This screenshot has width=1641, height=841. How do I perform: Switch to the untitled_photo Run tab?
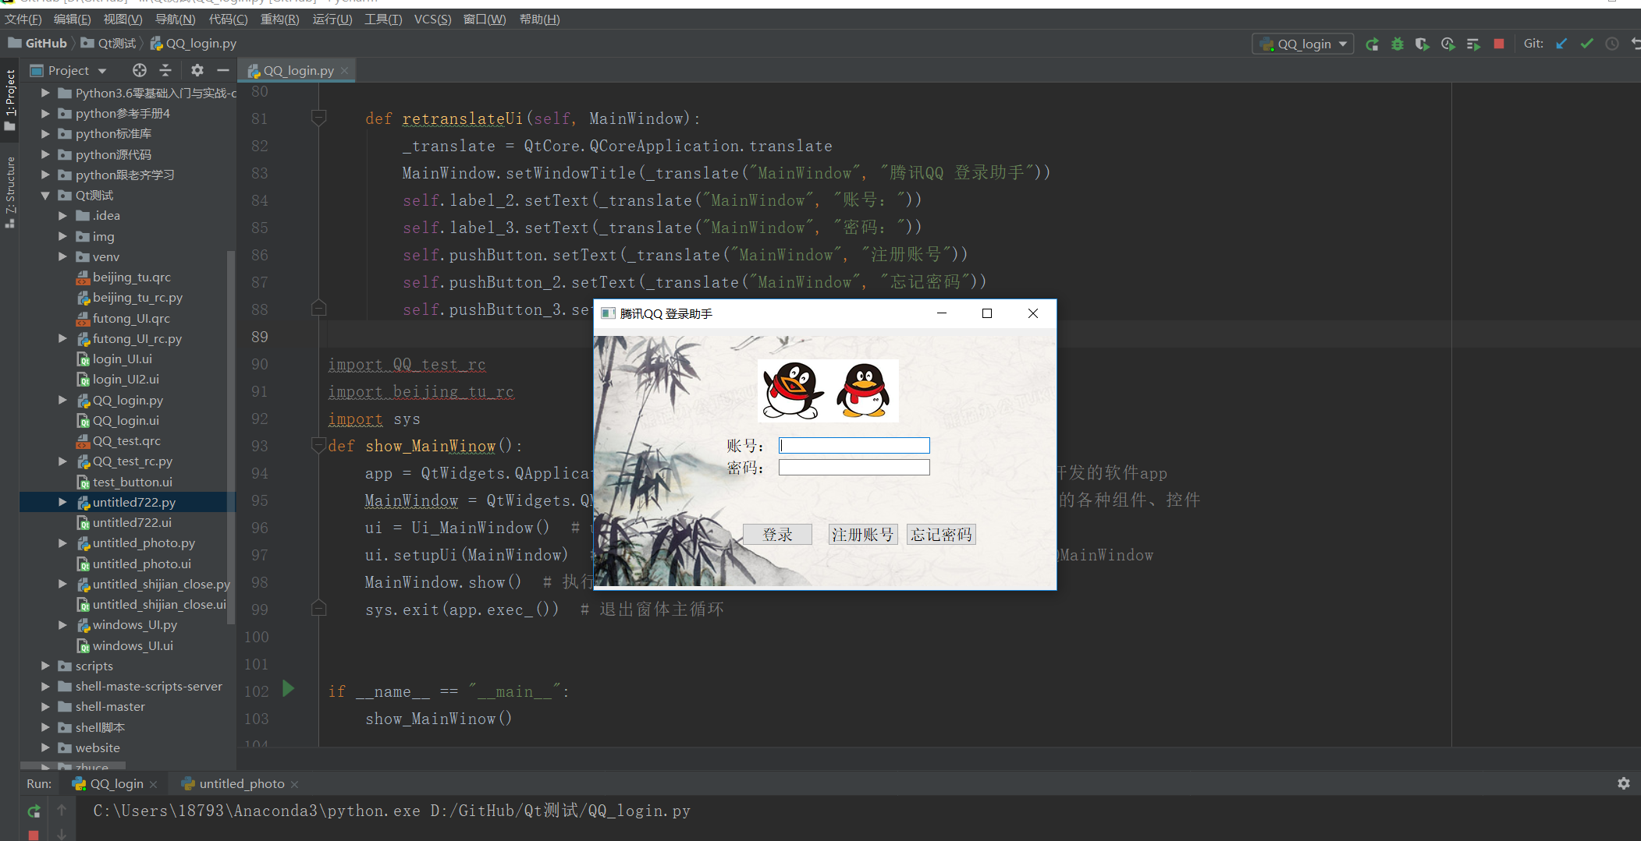(241, 784)
